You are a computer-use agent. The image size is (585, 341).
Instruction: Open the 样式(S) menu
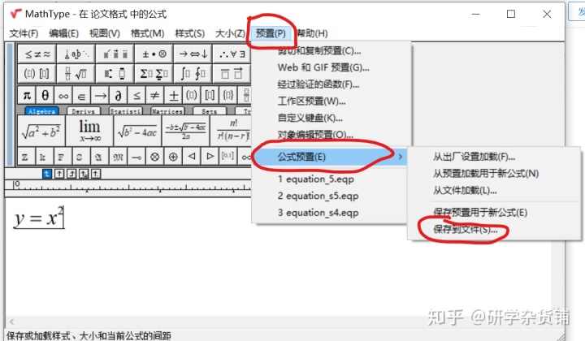click(190, 33)
